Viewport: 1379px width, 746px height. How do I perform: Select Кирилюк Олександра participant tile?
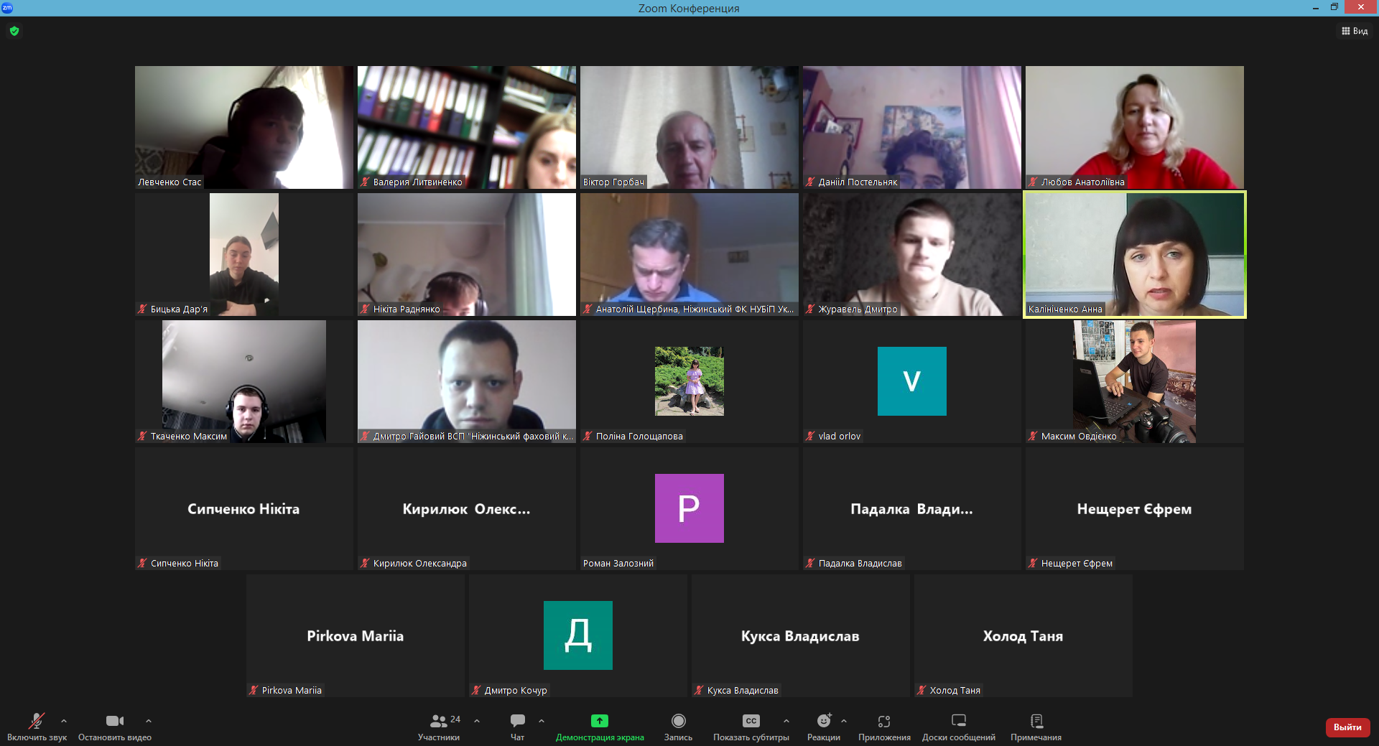467,509
